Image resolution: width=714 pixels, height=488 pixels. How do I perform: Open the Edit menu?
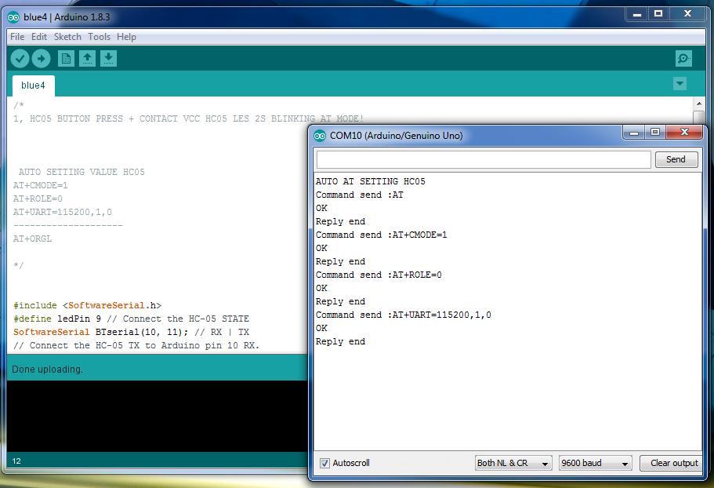(39, 37)
